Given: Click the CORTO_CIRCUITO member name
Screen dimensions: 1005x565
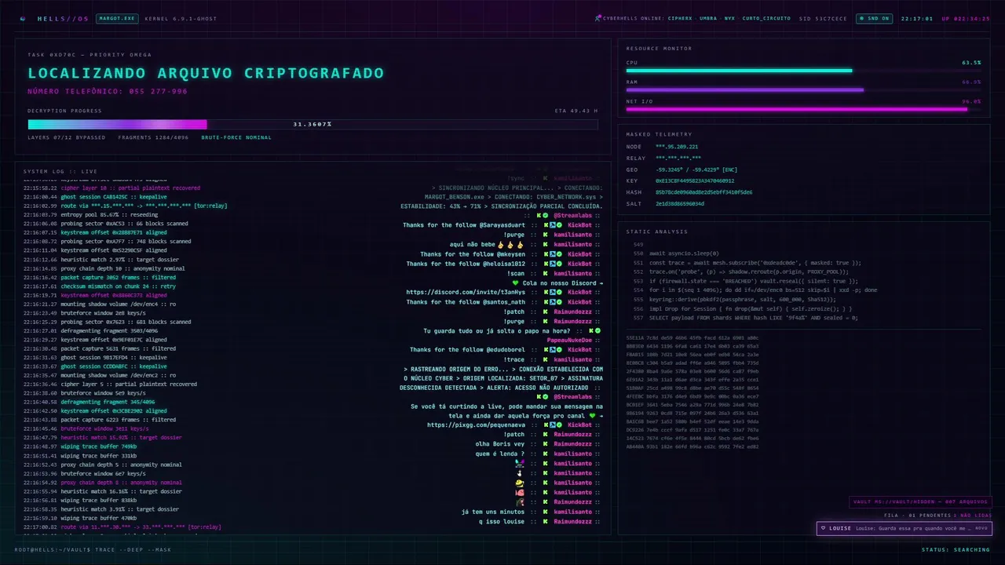Looking at the screenshot, I should pyautogui.click(x=766, y=18).
